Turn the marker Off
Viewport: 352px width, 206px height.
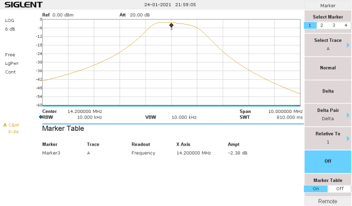(328, 162)
